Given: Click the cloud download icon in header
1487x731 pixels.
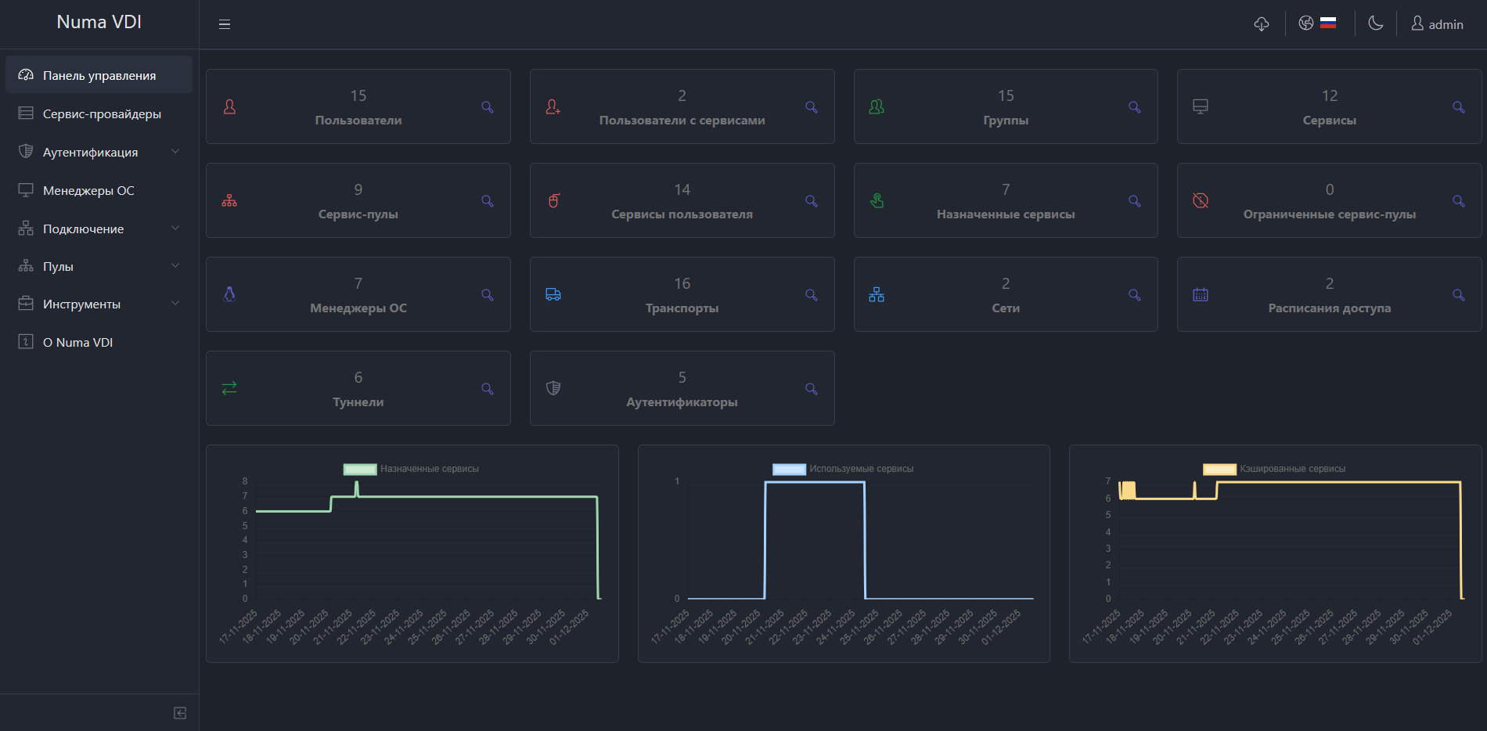Looking at the screenshot, I should tap(1261, 24).
